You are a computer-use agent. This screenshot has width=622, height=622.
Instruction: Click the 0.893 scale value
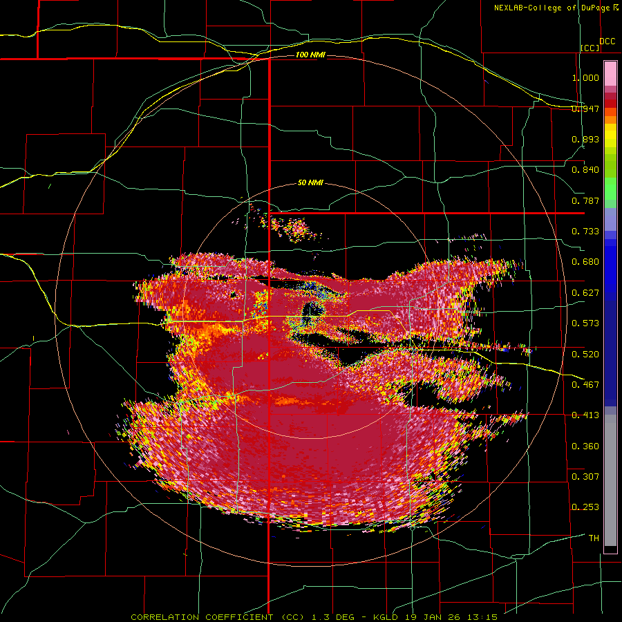click(x=585, y=139)
